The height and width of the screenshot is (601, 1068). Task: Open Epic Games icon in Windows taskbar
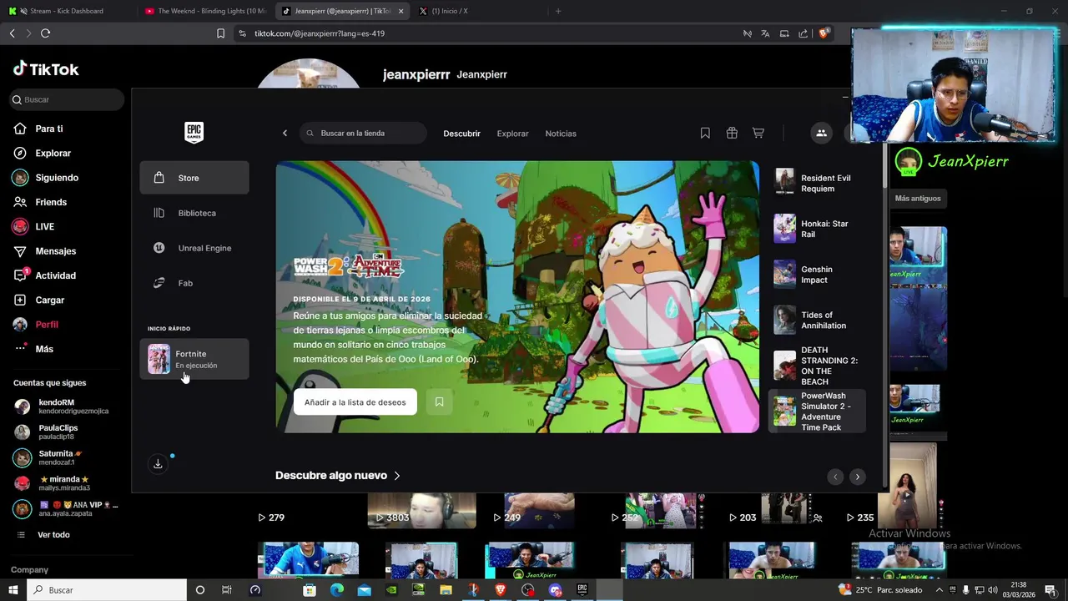pyautogui.click(x=582, y=590)
